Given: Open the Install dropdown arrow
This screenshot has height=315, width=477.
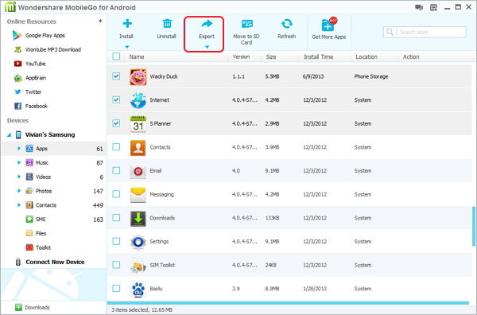Looking at the screenshot, I should click(x=127, y=47).
